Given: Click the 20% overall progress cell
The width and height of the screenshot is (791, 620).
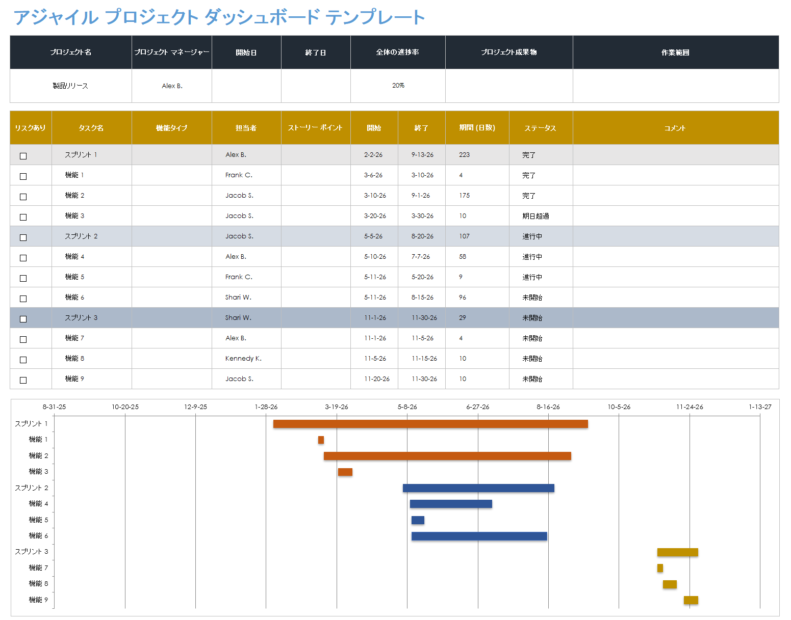Looking at the screenshot, I should pos(398,86).
